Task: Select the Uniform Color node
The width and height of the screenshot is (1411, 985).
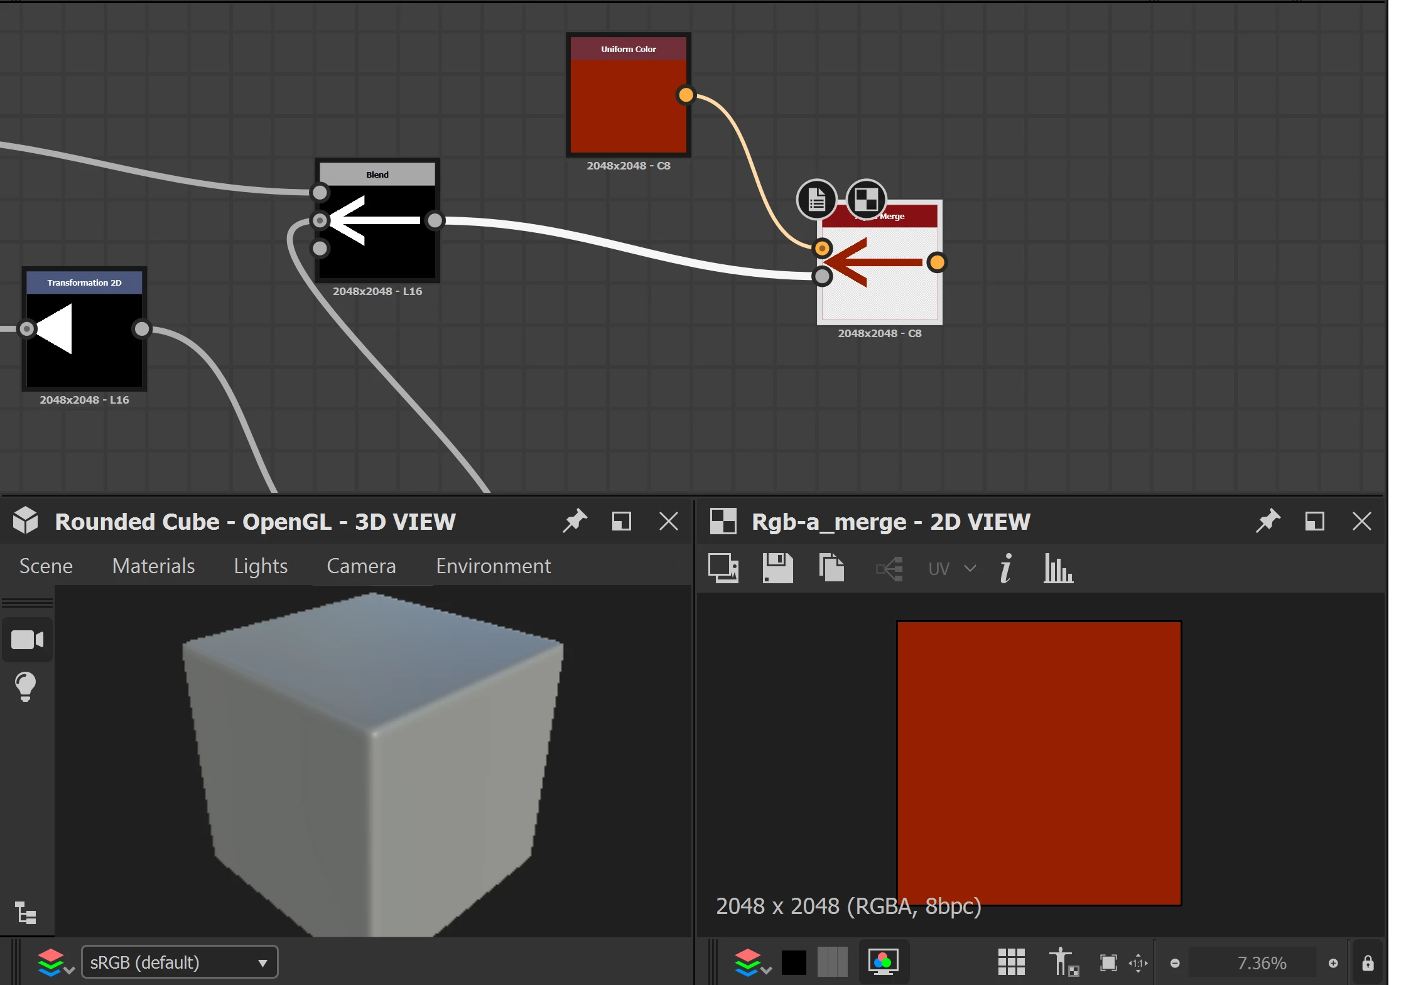Action: (628, 104)
